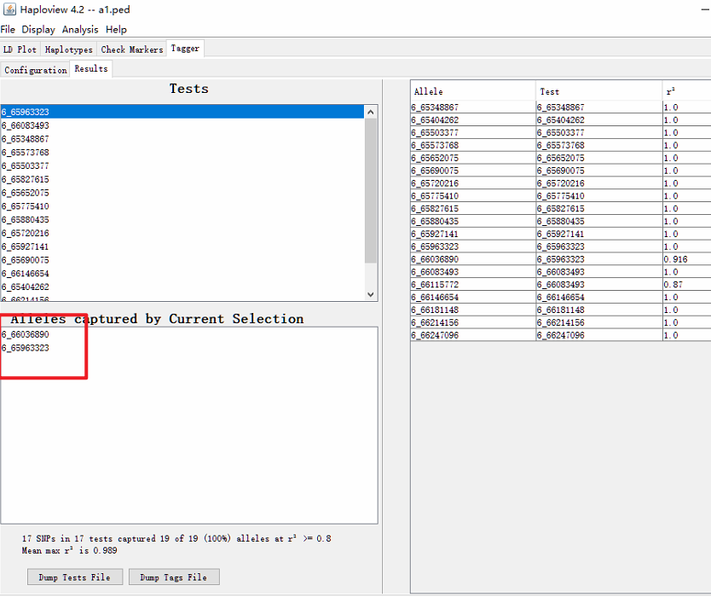711x597 pixels.
Task: Click the Dump Tests File button
Action: coord(75,577)
